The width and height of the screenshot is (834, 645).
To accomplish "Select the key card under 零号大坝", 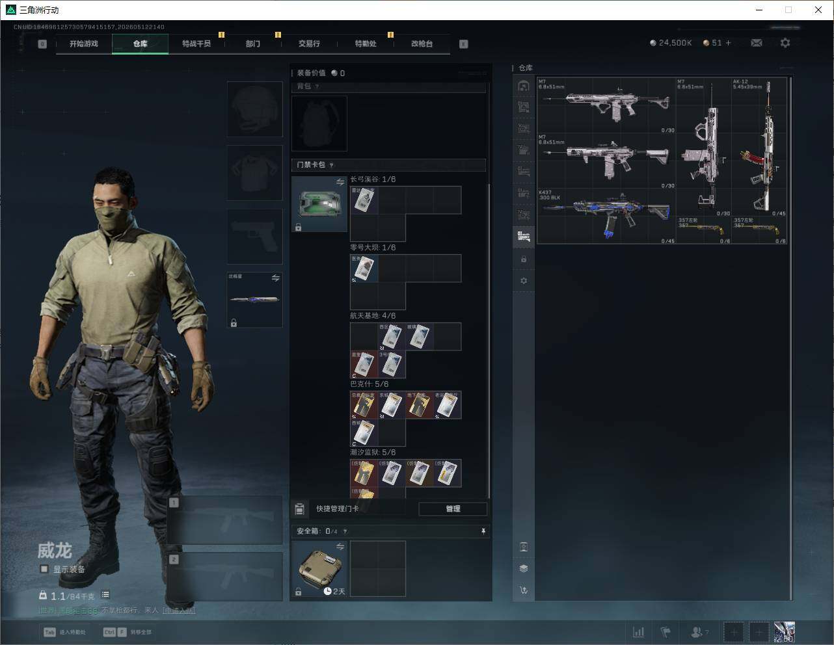I will 364,269.
